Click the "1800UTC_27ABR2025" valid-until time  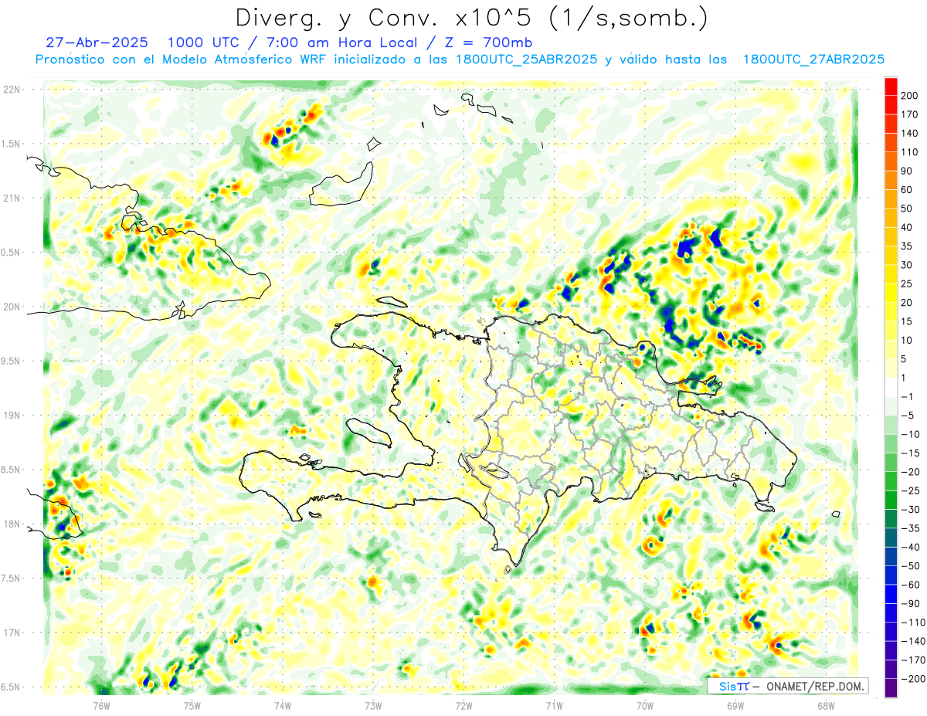(x=813, y=59)
